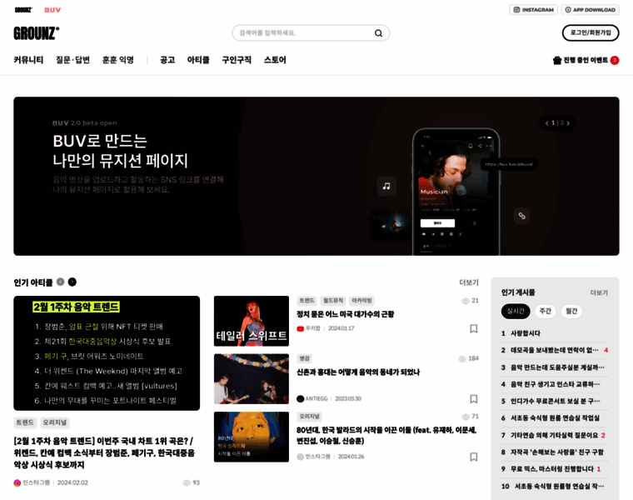
Task: Bookmark the 정치 묻은 어느 미국 대가수 article
Action: click(474, 329)
